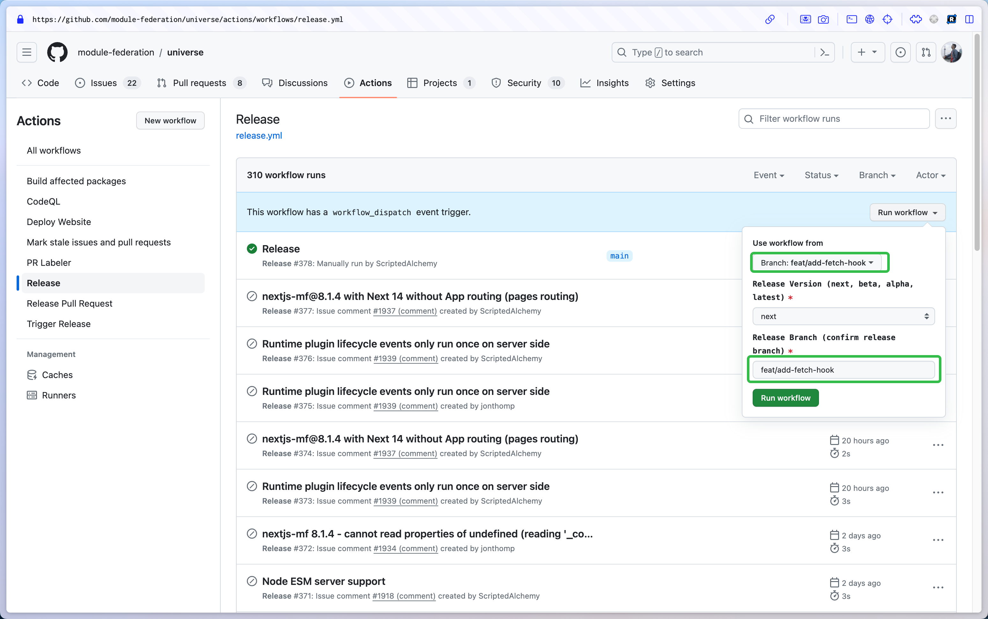The height and width of the screenshot is (619, 988).
Task: Switch to the Pull requests tab
Action: tap(200, 83)
